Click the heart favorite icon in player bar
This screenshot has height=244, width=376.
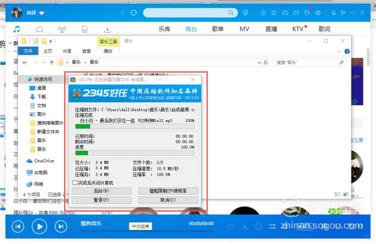[x=231, y=226]
